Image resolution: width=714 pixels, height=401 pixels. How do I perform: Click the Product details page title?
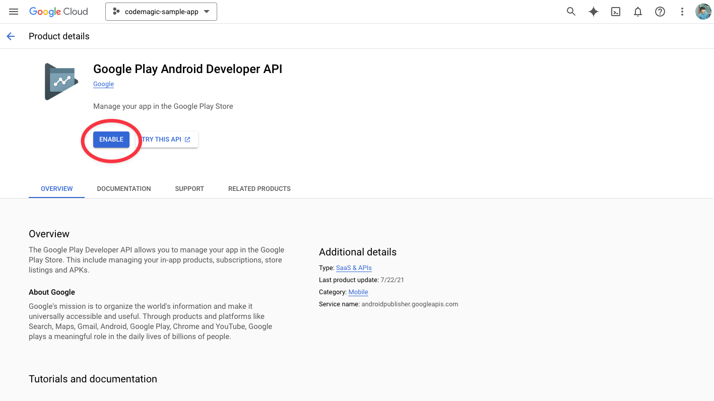pyautogui.click(x=59, y=36)
